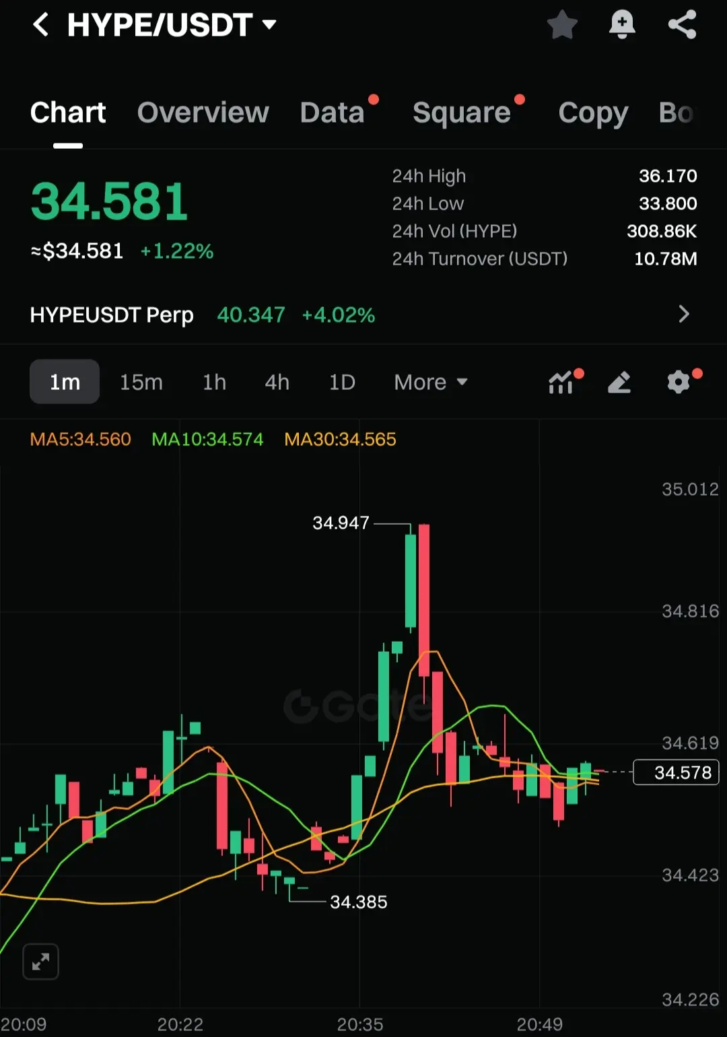
Task: Open the HYPEUSDT Perp contract row
Action: coord(363,314)
